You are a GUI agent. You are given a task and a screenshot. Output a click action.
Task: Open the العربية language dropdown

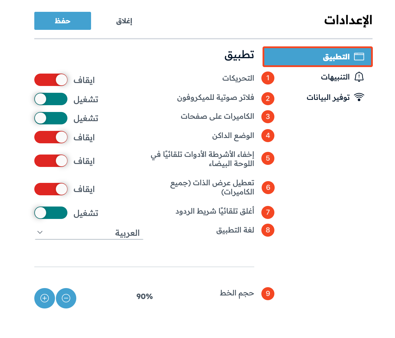pyautogui.click(x=89, y=233)
